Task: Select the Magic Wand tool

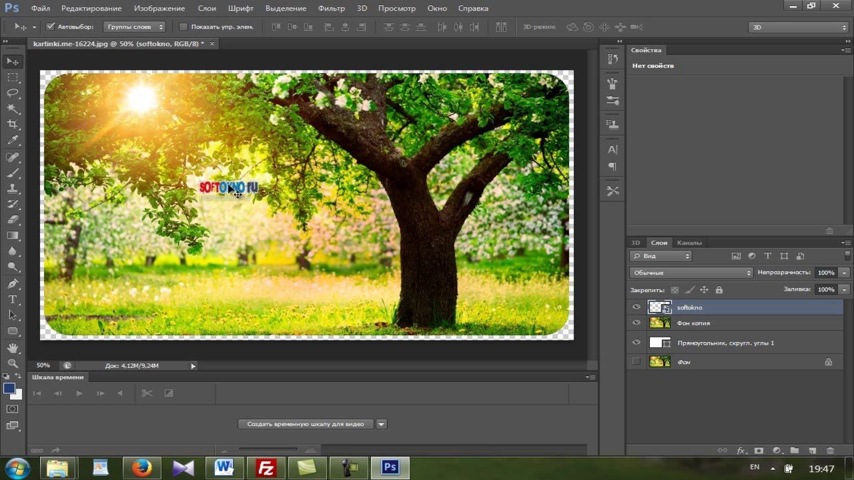Action: (13, 109)
